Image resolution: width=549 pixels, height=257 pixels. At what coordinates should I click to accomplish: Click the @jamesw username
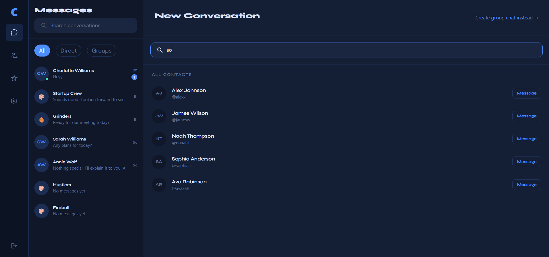(x=181, y=120)
